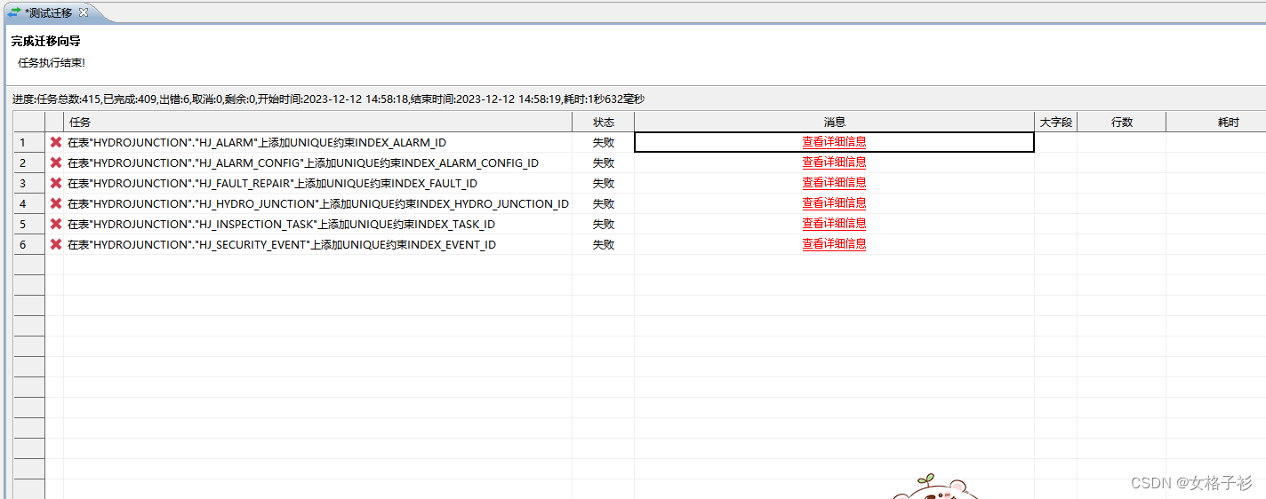Viewport: 1266px width, 499px height.
Task: Click red error icon for HJ_ALARM task
Action: tap(56, 142)
